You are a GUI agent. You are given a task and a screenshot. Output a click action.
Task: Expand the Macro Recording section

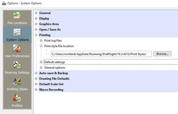[36, 90]
